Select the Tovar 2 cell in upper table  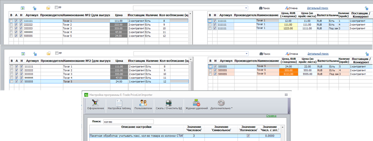point(87,25)
